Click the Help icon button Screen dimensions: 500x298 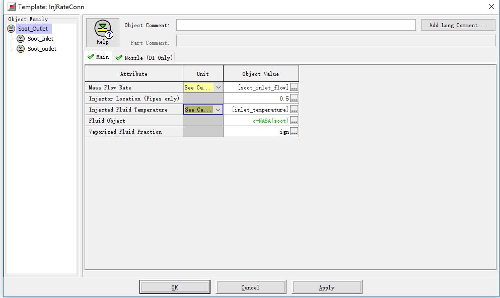[x=102, y=33]
